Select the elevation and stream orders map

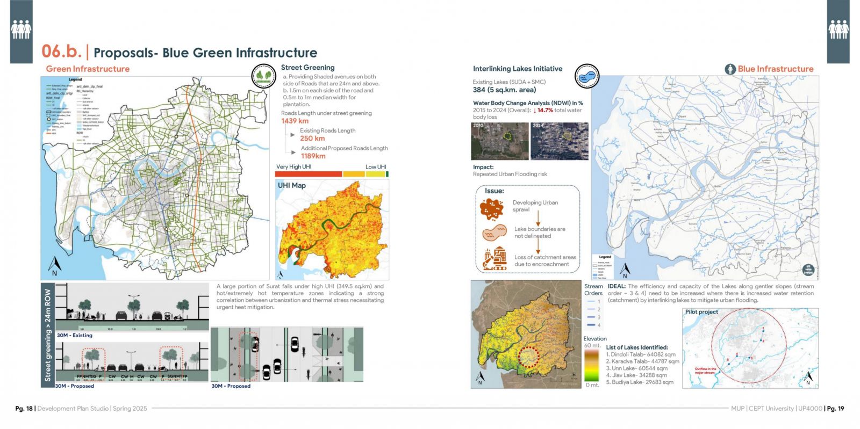click(526, 334)
